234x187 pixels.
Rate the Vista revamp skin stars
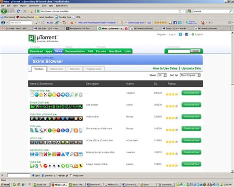click(x=172, y=94)
